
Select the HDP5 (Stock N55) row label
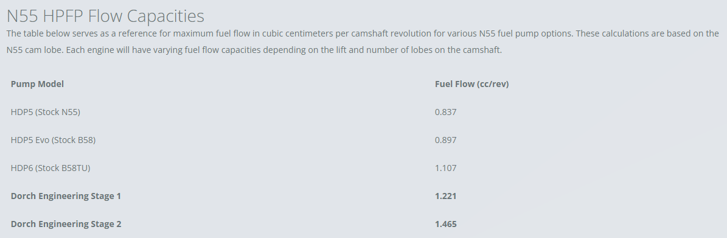tap(46, 112)
